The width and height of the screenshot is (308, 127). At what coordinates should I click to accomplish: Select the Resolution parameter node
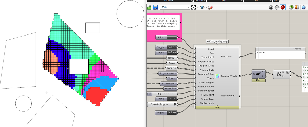pyautogui.click(x=170, y=89)
